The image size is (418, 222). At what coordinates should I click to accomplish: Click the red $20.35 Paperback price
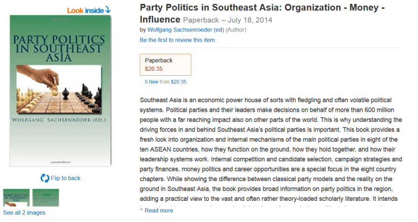(x=154, y=69)
